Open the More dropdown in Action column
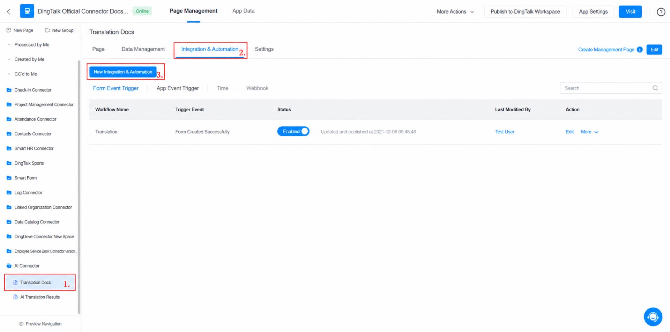Image resolution: width=670 pixels, height=332 pixels. (589, 132)
